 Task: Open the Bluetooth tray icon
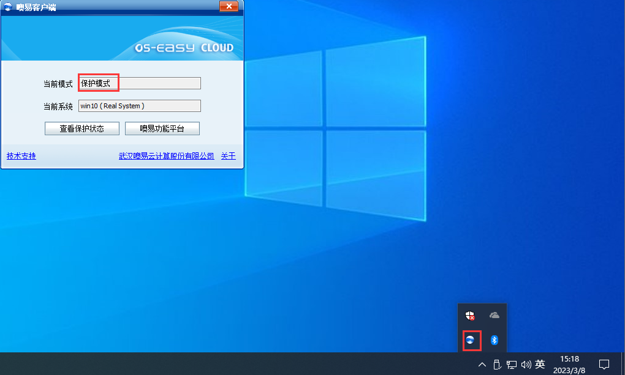[x=494, y=340]
